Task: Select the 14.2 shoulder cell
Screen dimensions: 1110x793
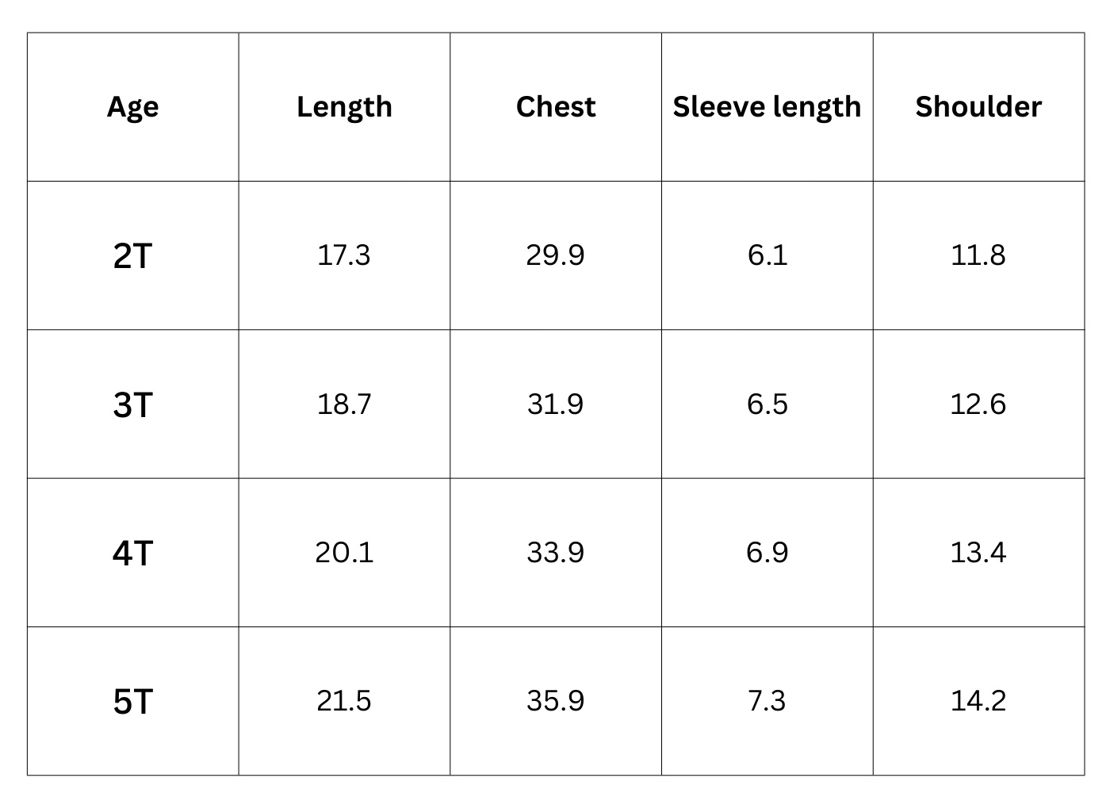Action: [978, 701]
